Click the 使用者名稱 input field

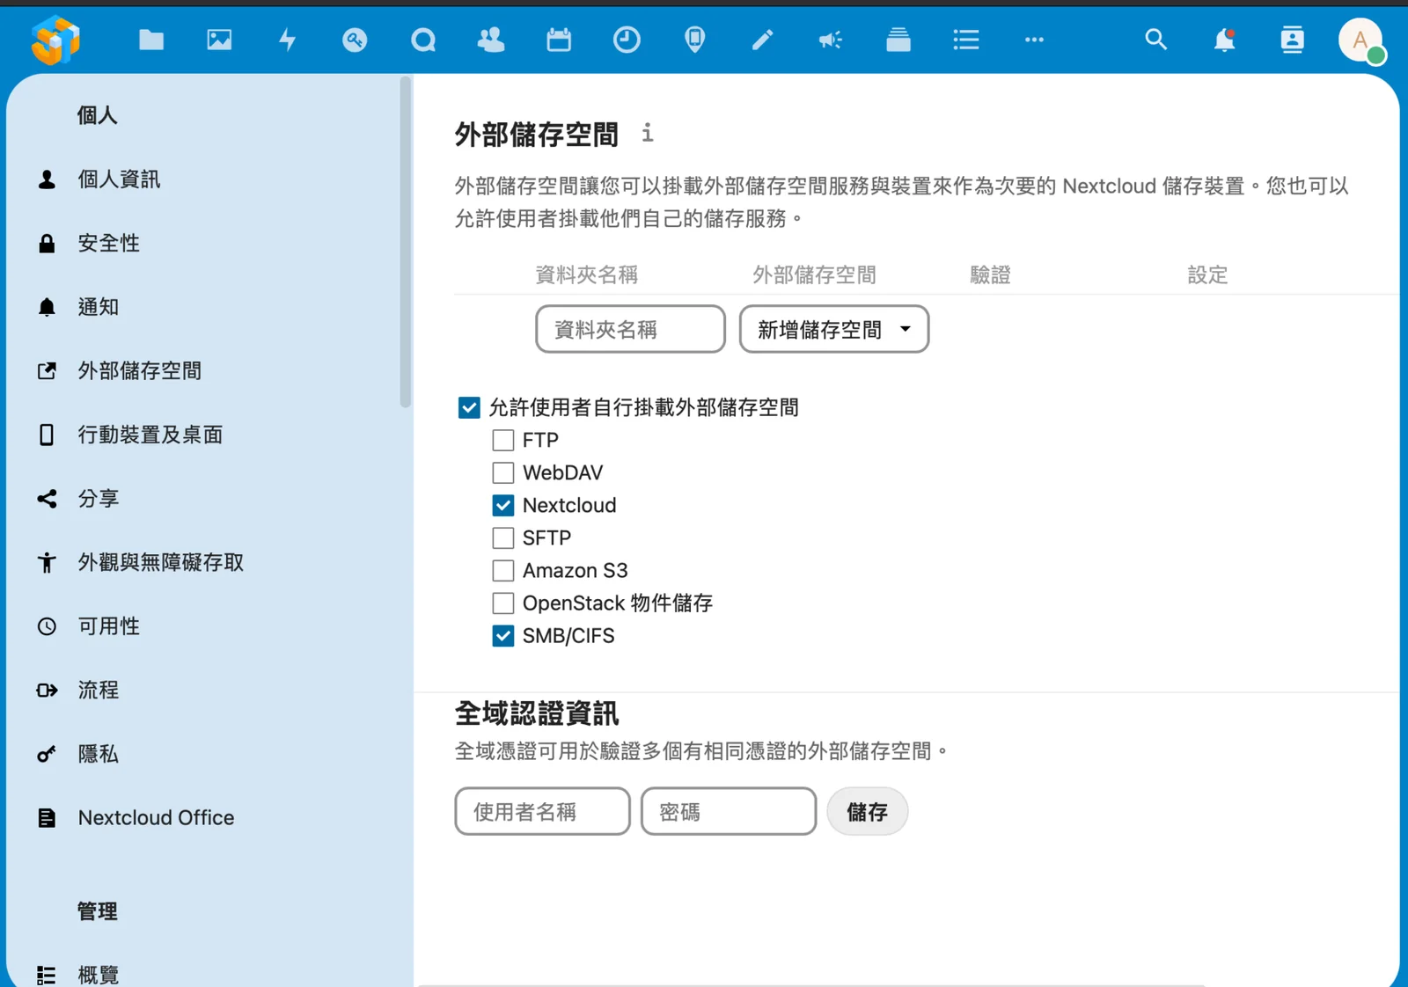pyautogui.click(x=542, y=811)
